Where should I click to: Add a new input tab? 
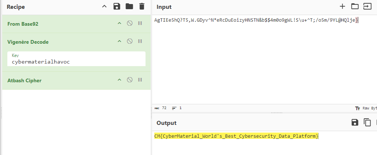coord(342,6)
